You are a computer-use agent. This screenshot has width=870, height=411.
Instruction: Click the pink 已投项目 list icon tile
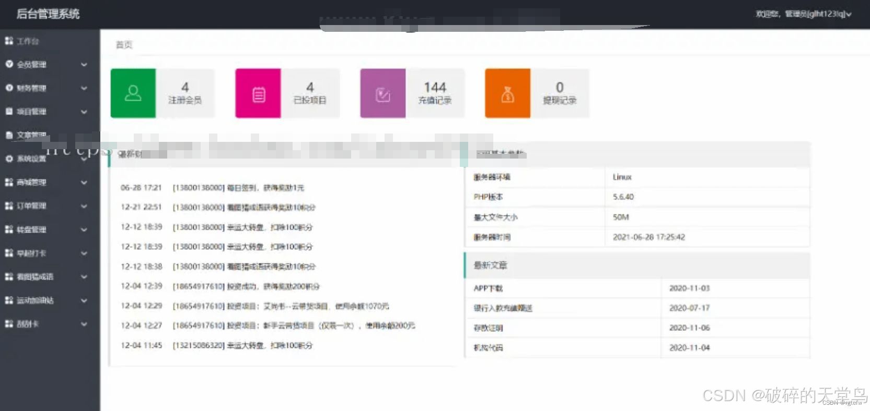coord(258,93)
